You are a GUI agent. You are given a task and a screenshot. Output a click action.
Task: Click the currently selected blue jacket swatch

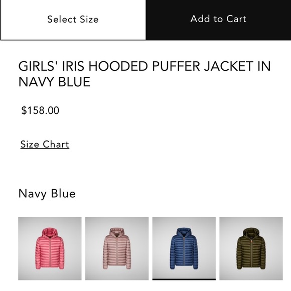[x=184, y=248]
